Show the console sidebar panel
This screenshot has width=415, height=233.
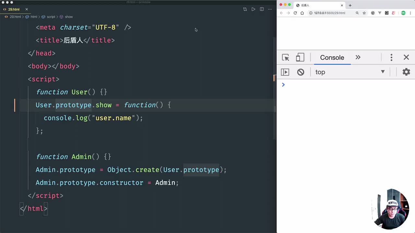(285, 72)
